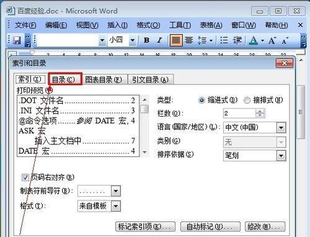Open the 插入(I) menu
Image resolution: width=310 pixels, height=237 pixels.
[x=117, y=25]
